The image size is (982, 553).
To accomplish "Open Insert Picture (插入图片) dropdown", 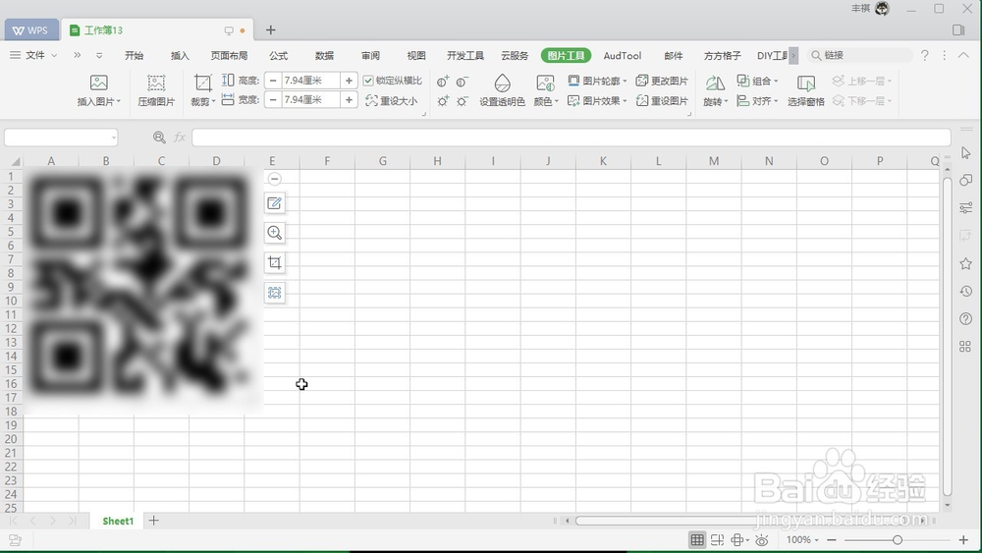I will pyautogui.click(x=98, y=90).
